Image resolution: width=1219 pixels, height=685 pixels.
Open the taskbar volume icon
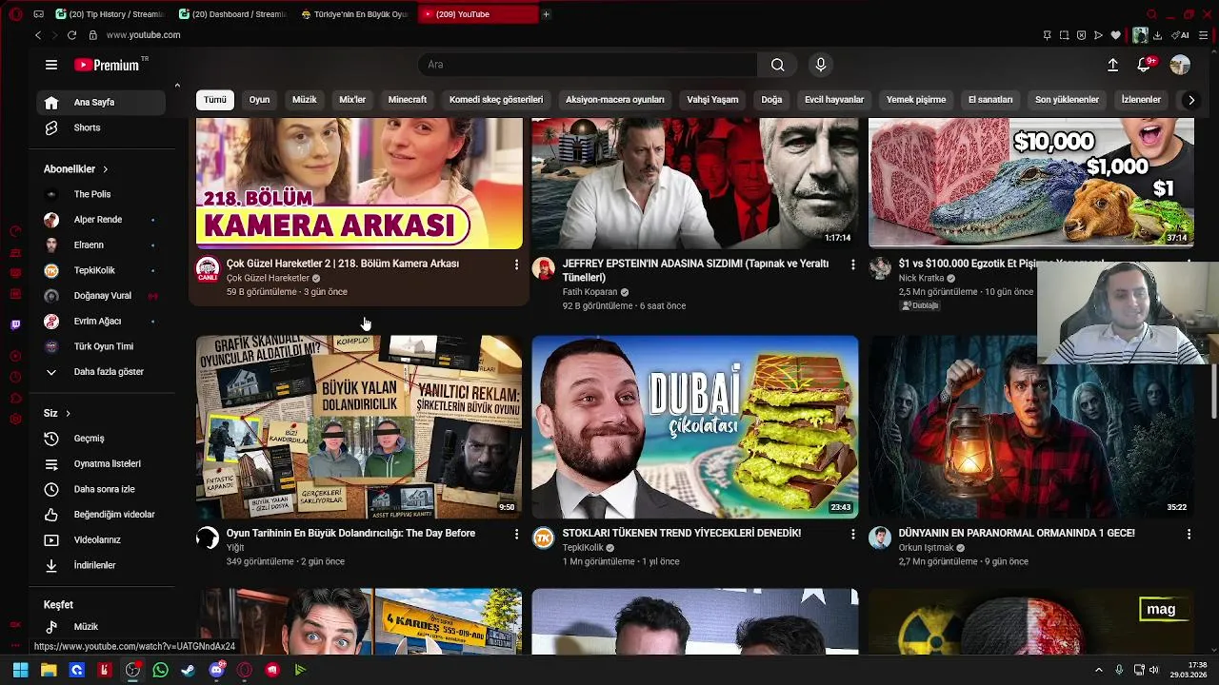click(1153, 670)
